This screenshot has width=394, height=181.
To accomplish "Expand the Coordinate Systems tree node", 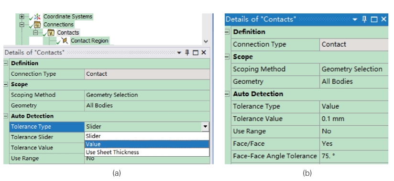I will [x=22, y=17].
